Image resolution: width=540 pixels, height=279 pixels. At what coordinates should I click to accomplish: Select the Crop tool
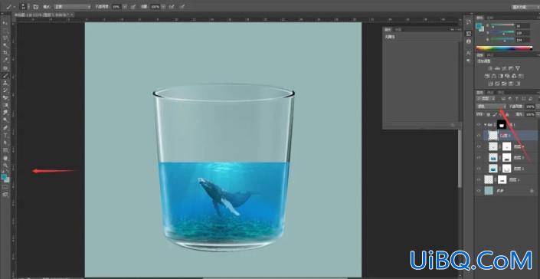point(5,53)
